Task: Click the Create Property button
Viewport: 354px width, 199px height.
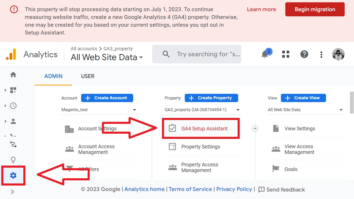Action: (211, 98)
